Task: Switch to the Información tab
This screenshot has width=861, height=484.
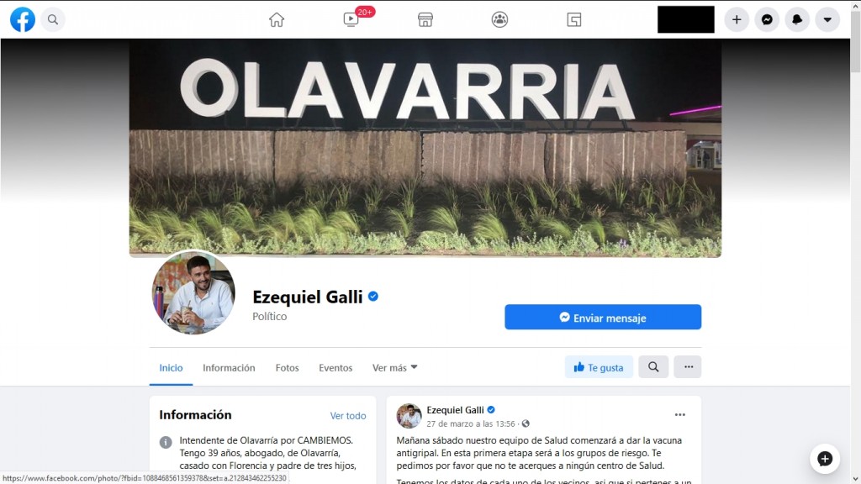Action: (x=229, y=368)
